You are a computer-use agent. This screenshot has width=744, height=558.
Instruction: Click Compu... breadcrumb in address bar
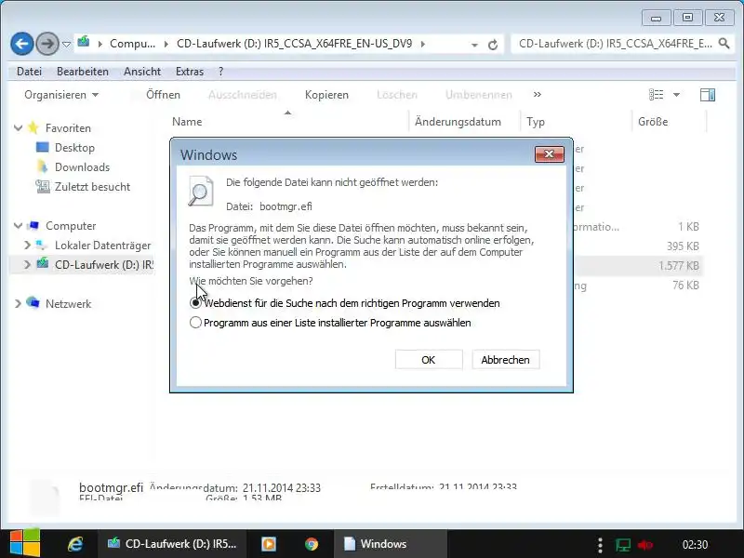pyautogui.click(x=132, y=44)
